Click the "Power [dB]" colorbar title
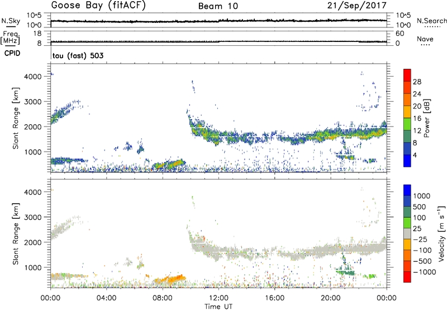447x310 pixels. [426, 118]
